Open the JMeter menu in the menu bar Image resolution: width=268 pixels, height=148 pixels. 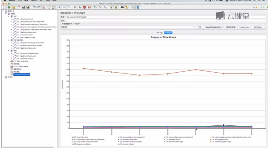click(x=12, y=0)
